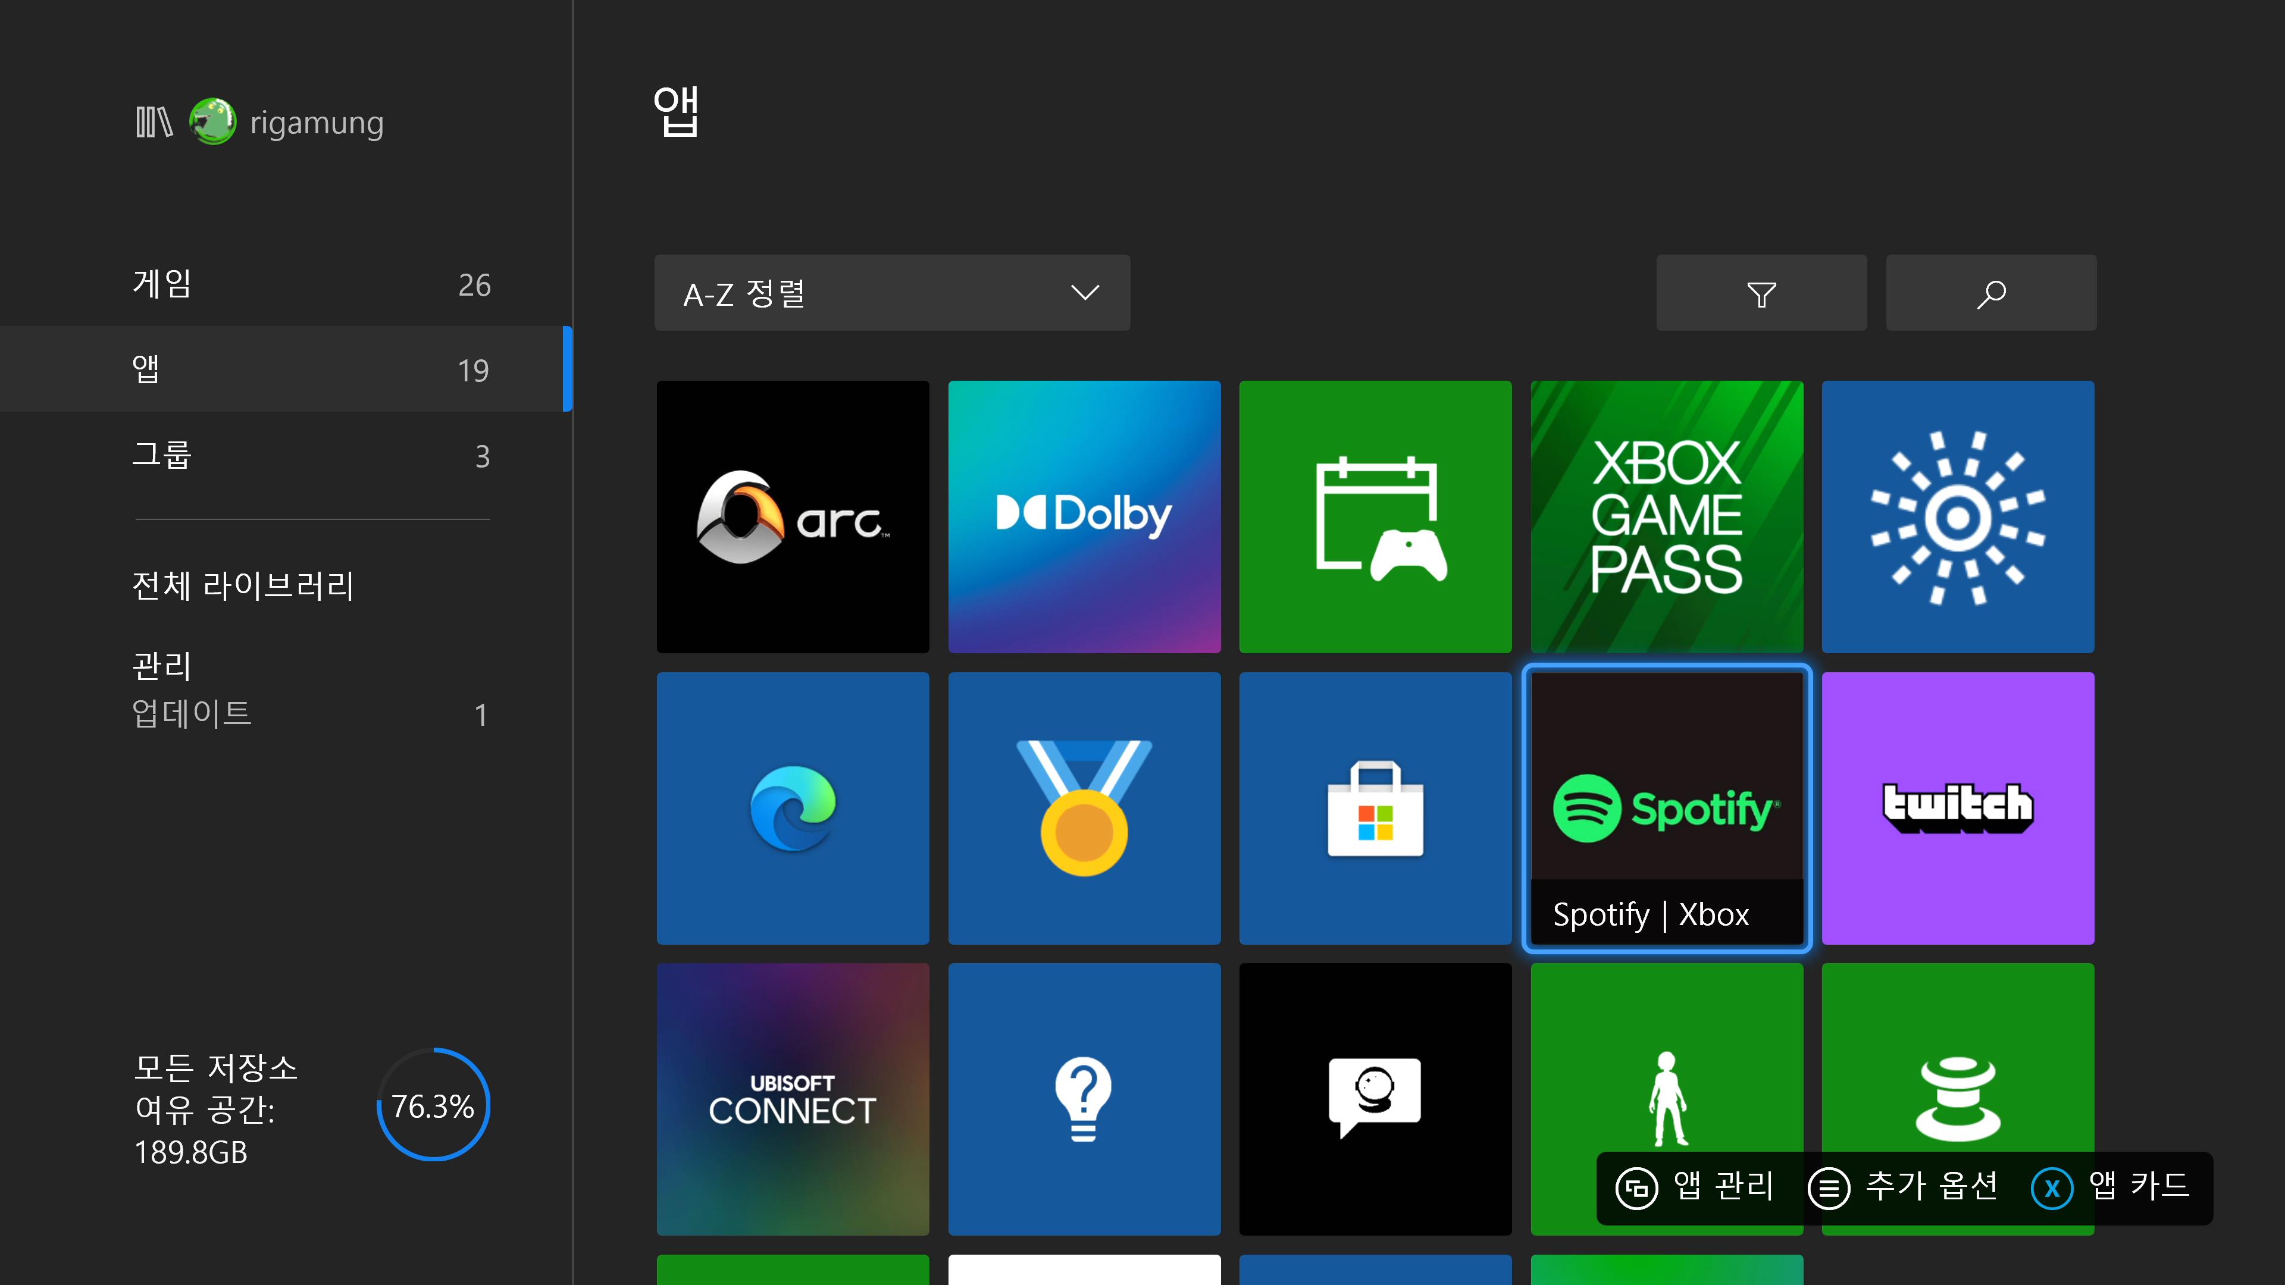Click the 76.3% storage usage ring
This screenshot has width=2285, height=1285.
tap(433, 1105)
